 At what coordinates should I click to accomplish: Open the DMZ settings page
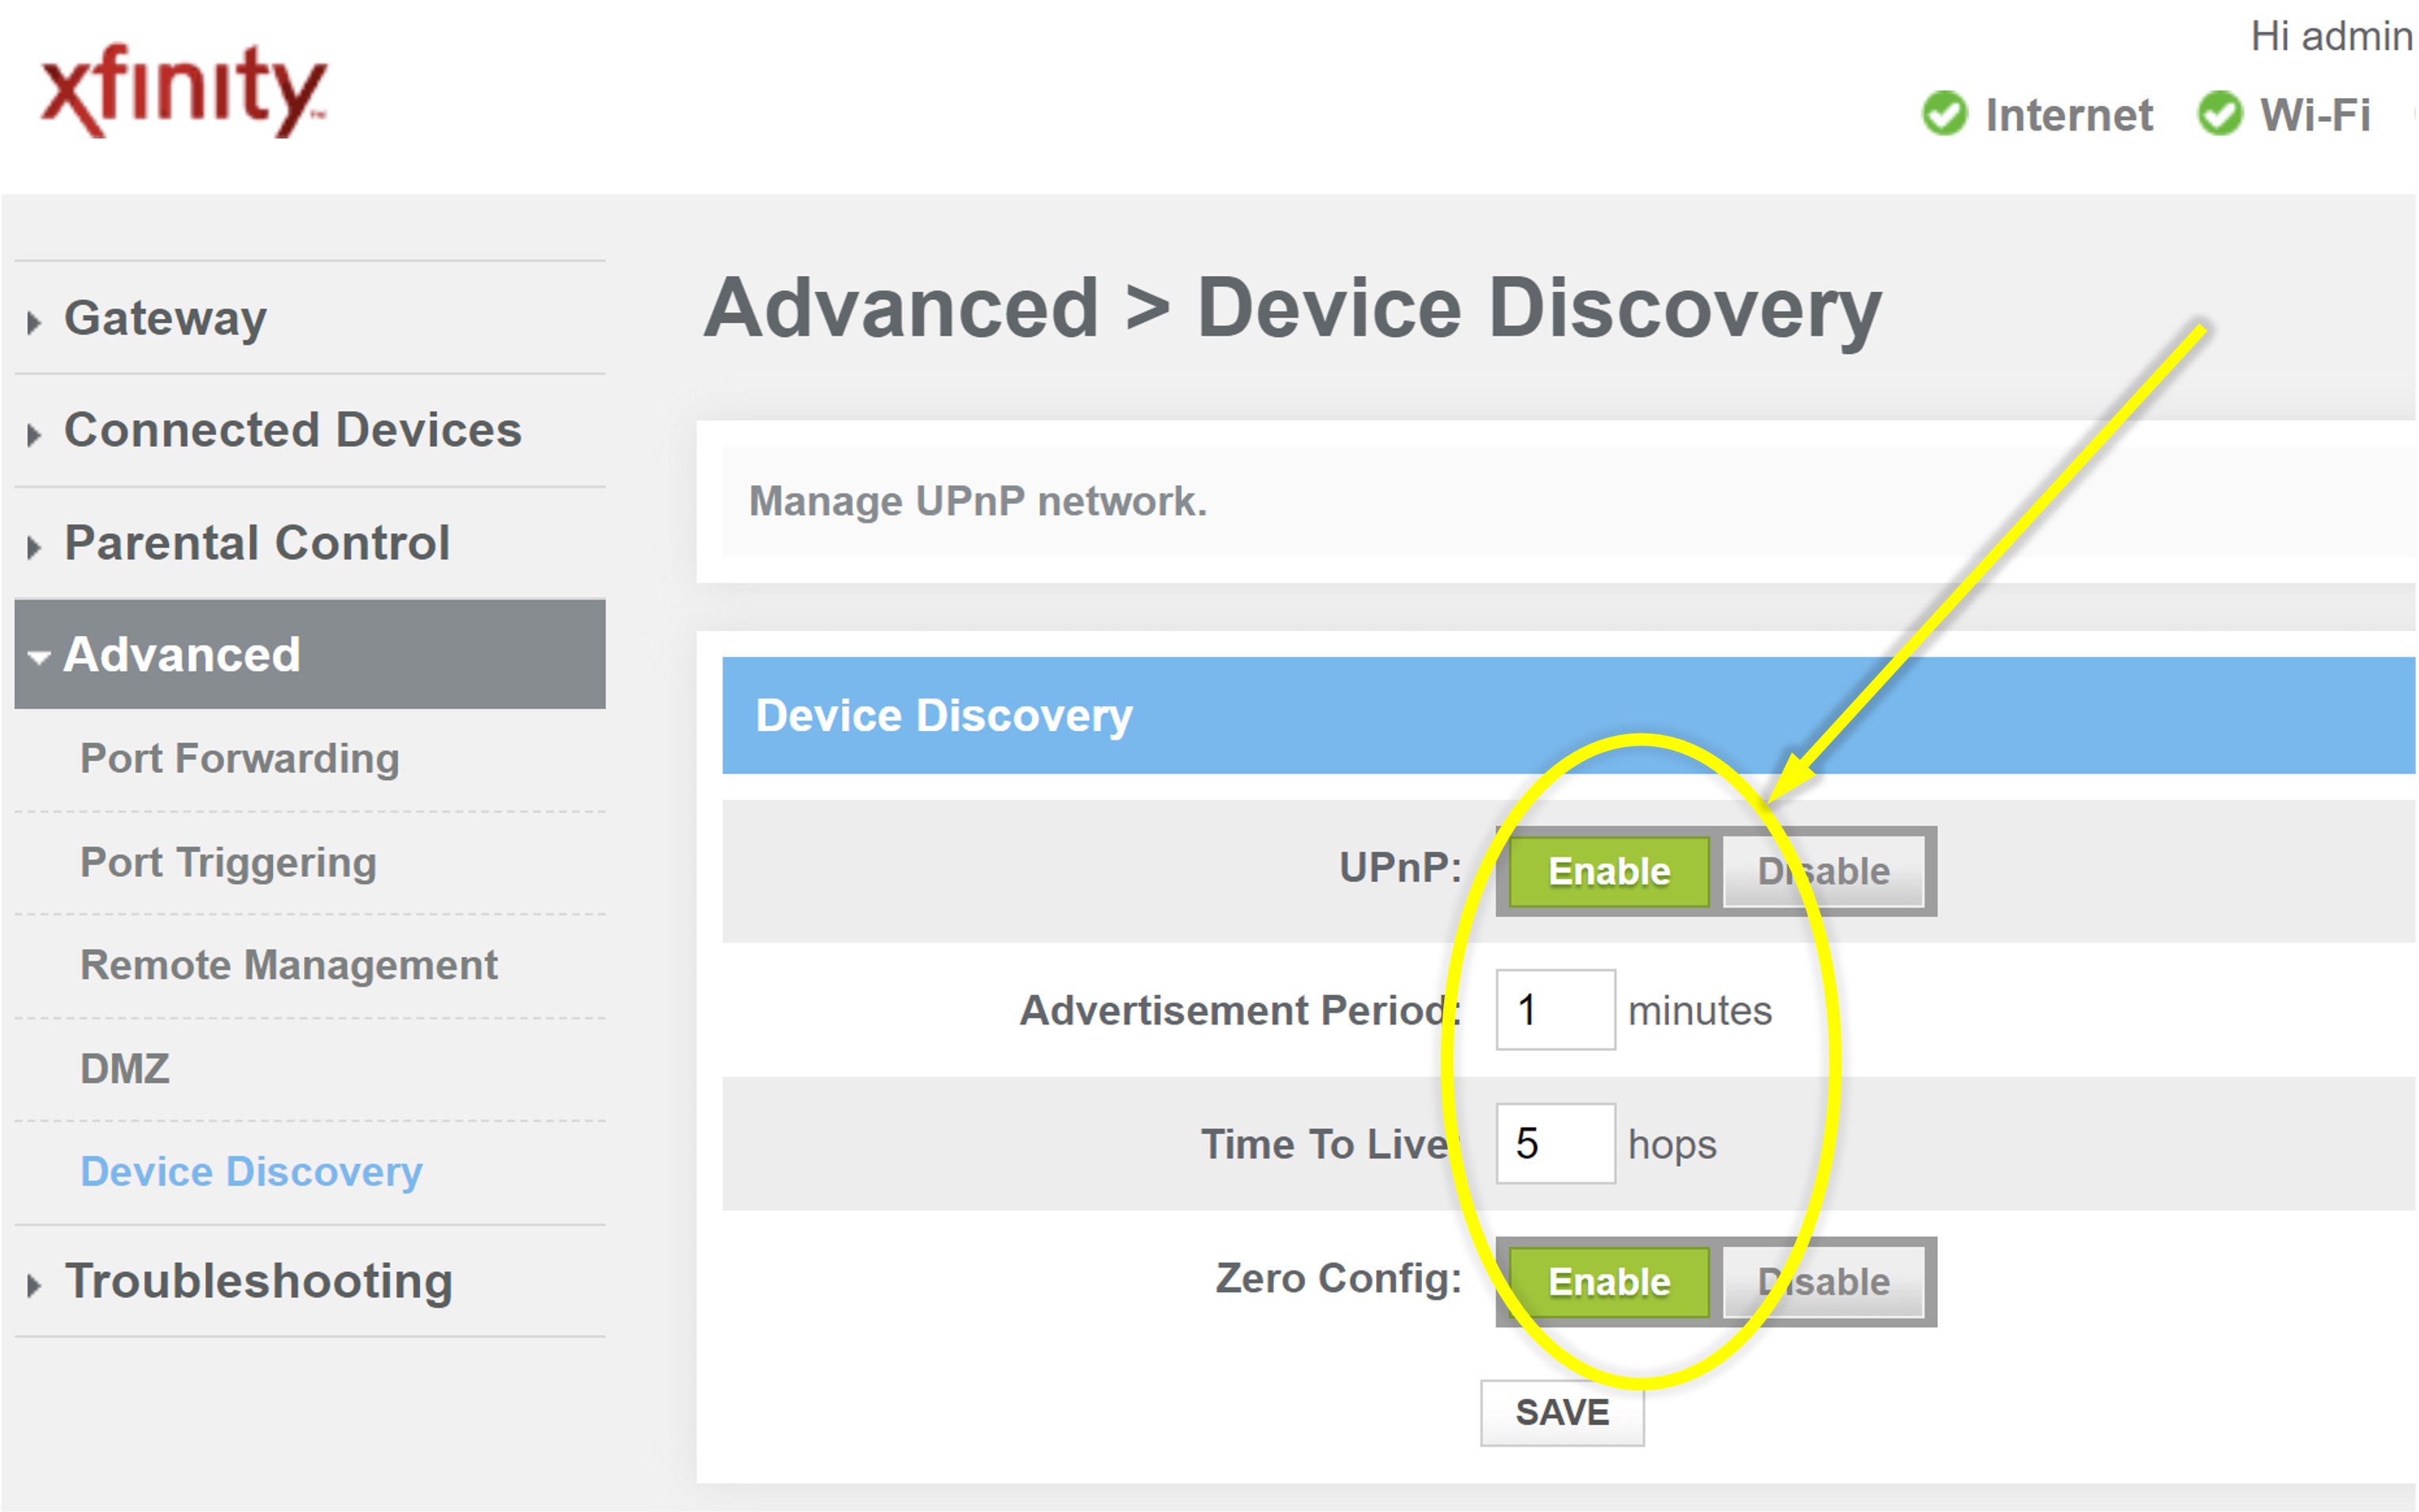click(125, 1069)
